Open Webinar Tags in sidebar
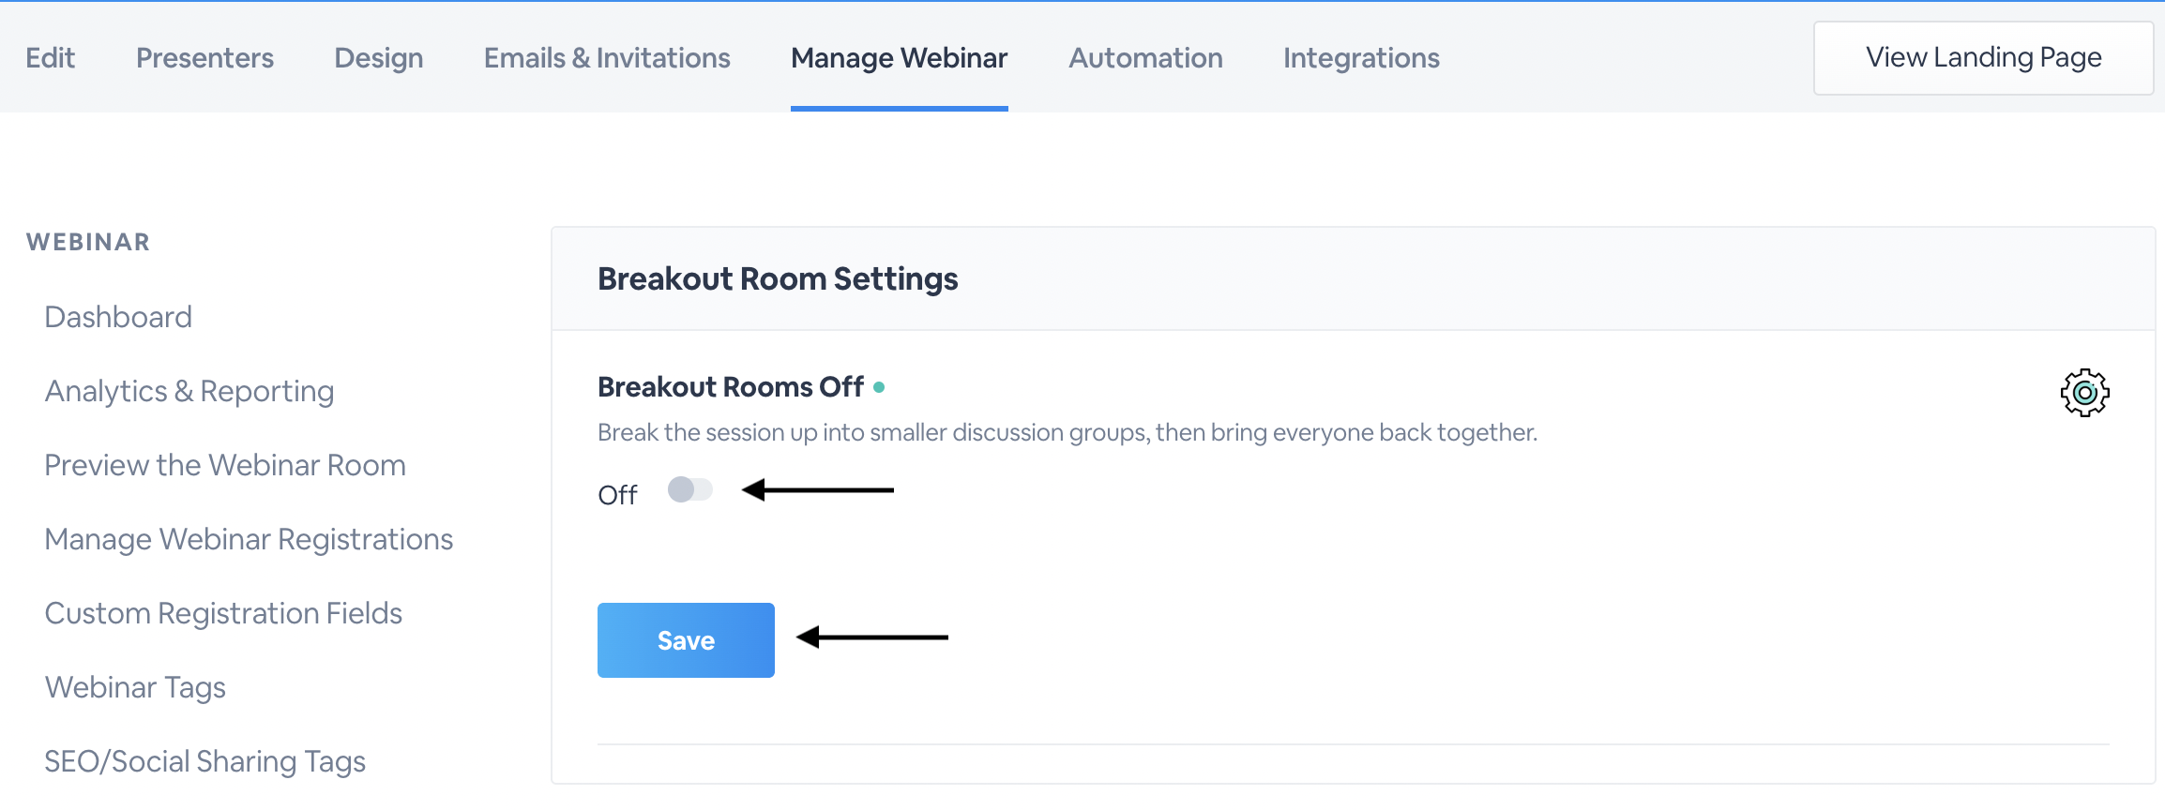The height and width of the screenshot is (810, 2165). [135, 687]
